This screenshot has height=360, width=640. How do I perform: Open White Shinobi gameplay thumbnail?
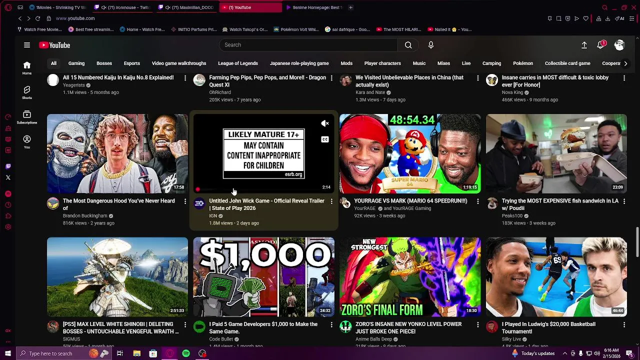(x=117, y=277)
